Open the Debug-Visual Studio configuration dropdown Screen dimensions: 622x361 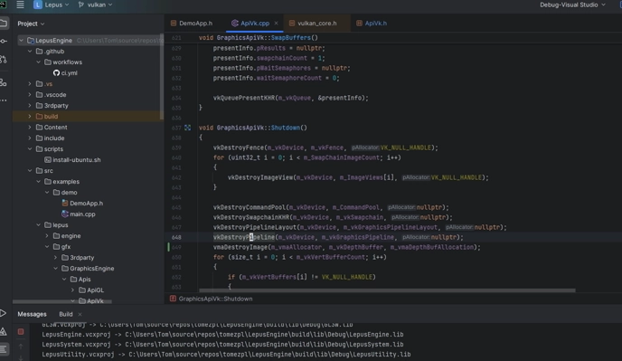click(x=572, y=5)
